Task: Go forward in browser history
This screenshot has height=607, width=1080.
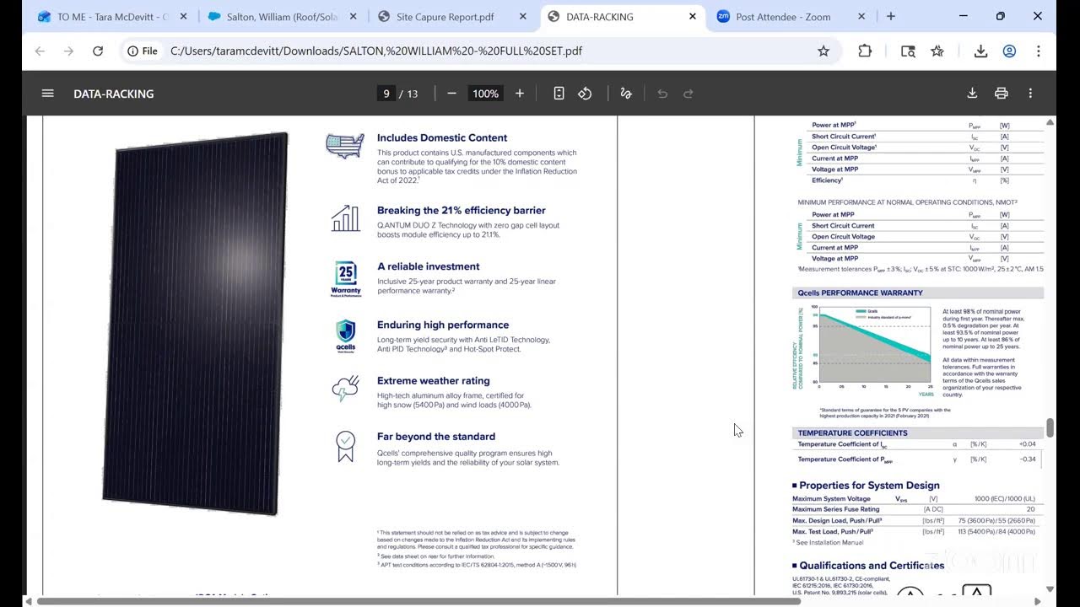Action: [x=68, y=51]
